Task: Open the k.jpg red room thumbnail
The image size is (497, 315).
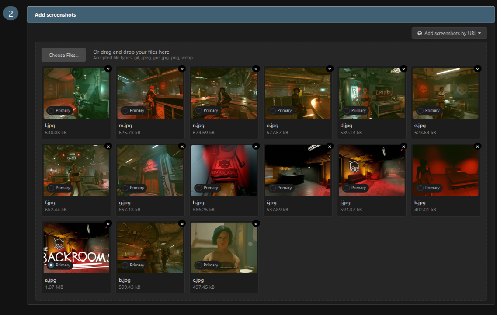Action: coord(445,171)
